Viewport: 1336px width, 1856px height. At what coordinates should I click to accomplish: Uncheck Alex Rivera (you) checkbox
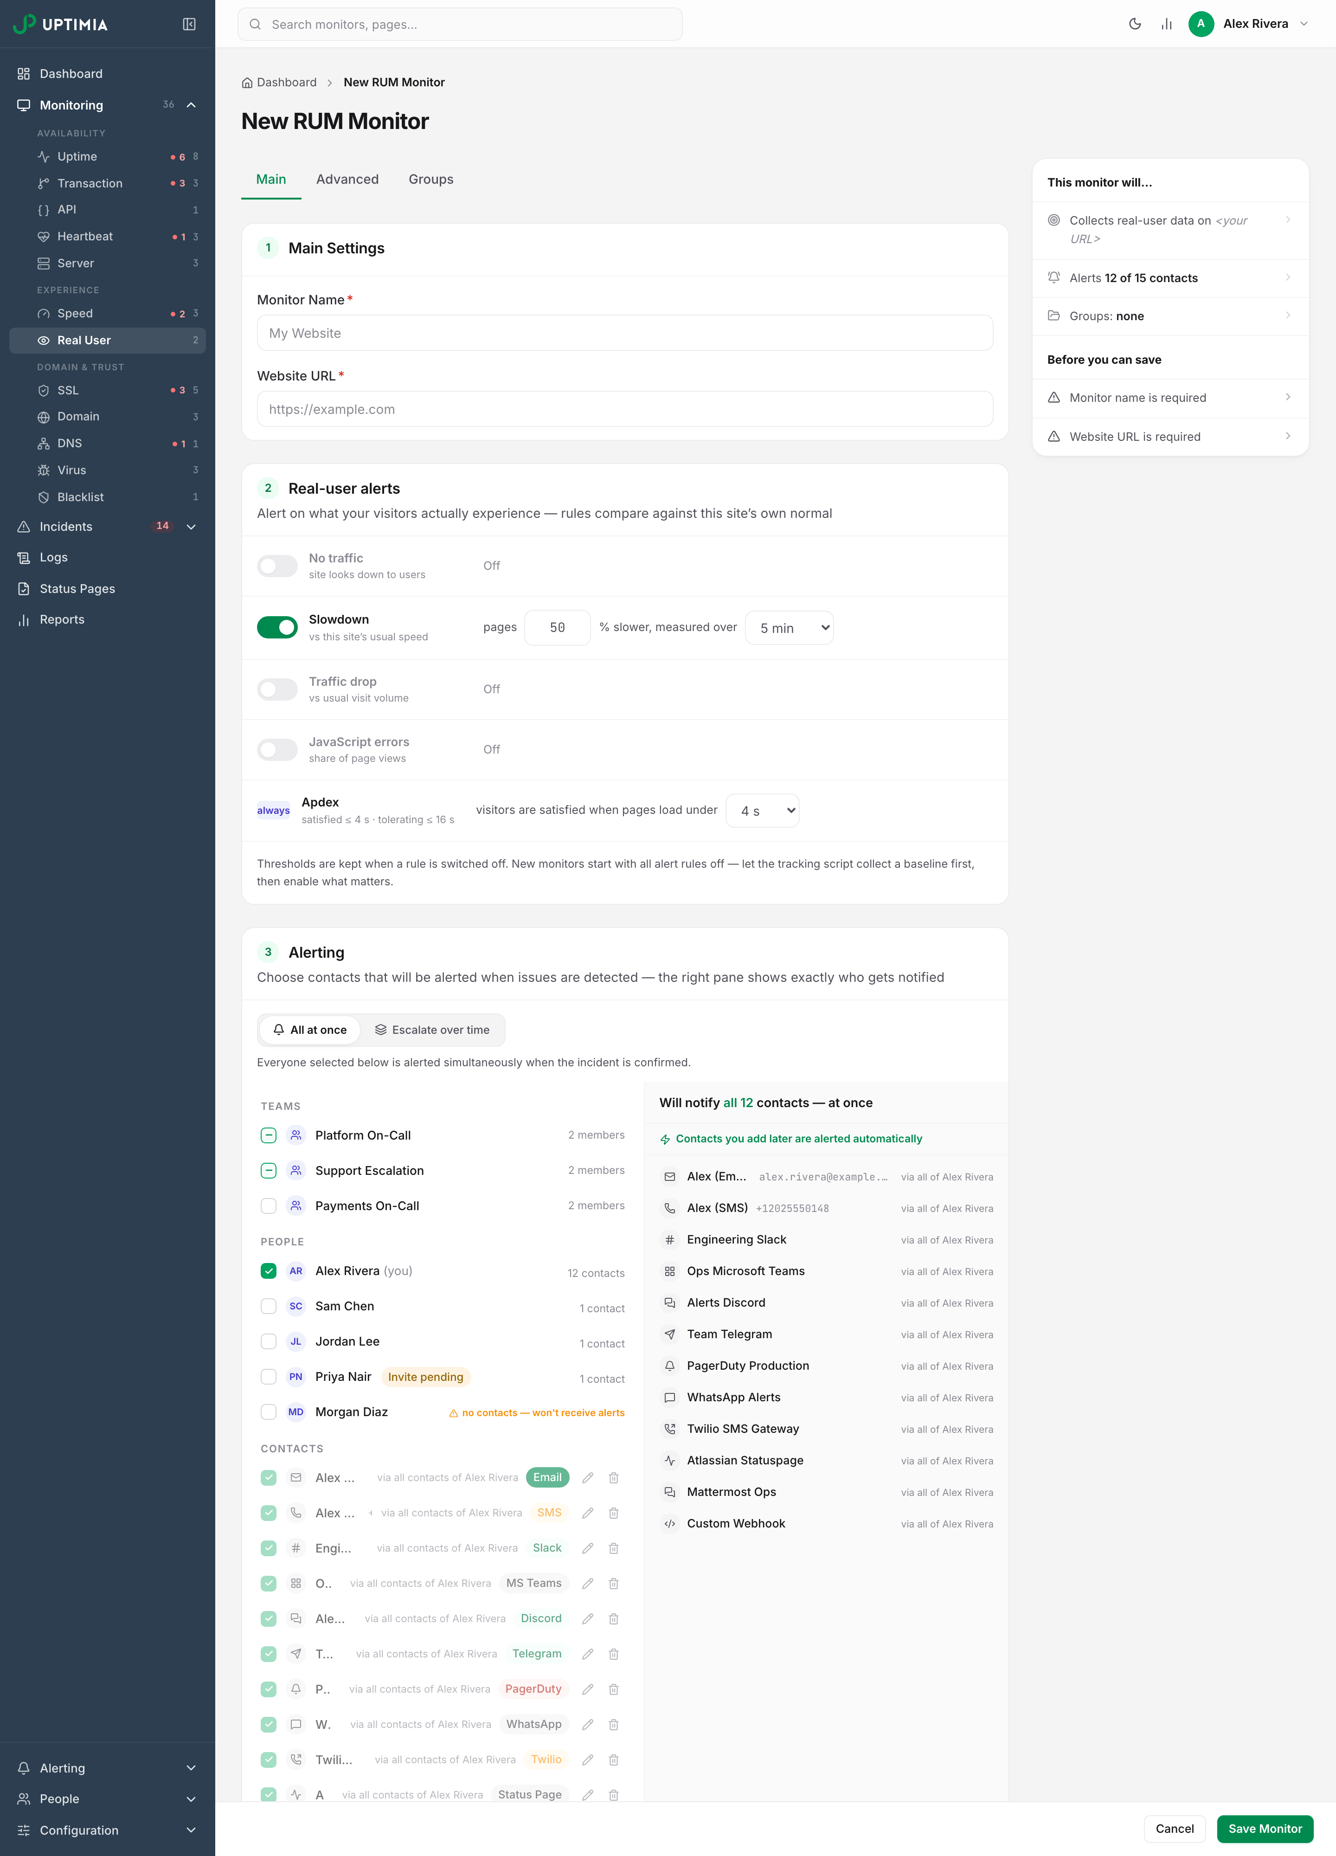coord(268,1271)
